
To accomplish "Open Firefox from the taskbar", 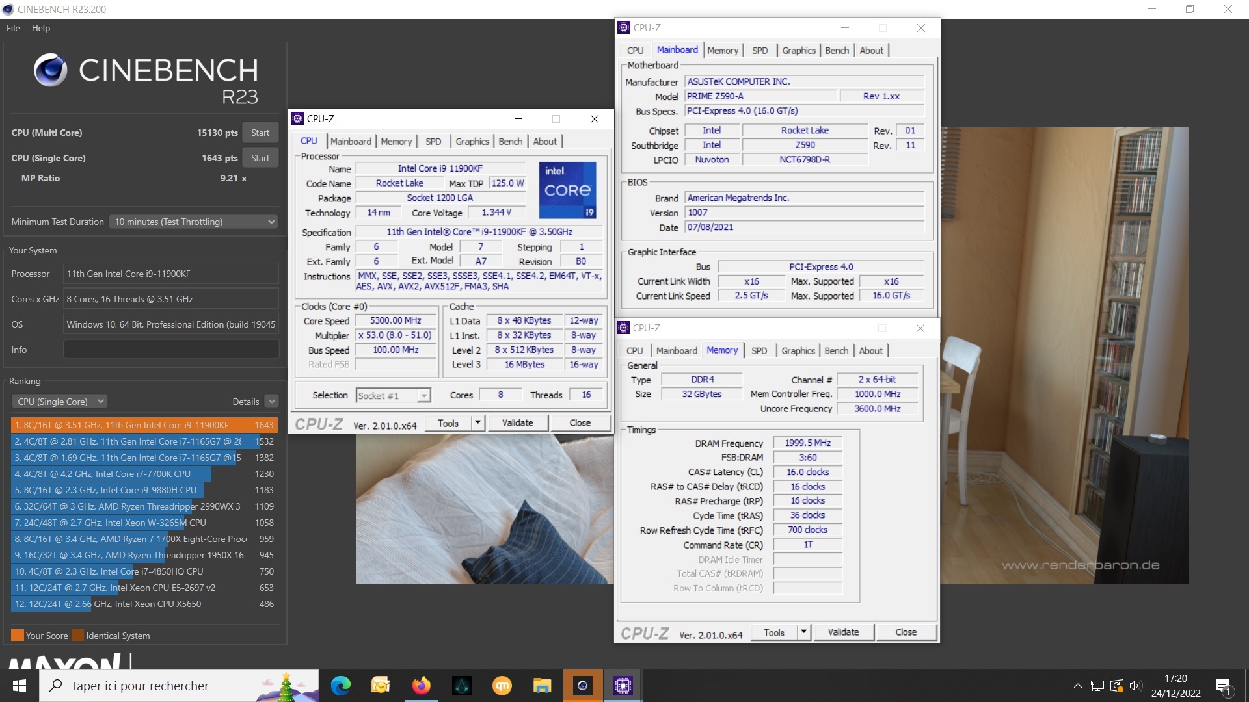I will (421, 686).
